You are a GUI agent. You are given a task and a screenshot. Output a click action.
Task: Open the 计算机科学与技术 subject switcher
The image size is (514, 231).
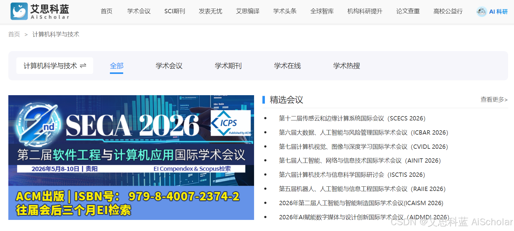[x=55, y=66]
